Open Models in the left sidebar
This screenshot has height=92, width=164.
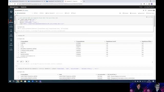click(11, 44)
